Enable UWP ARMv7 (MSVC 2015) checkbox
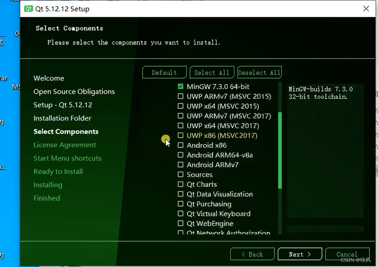 click(x=180, y=96)
